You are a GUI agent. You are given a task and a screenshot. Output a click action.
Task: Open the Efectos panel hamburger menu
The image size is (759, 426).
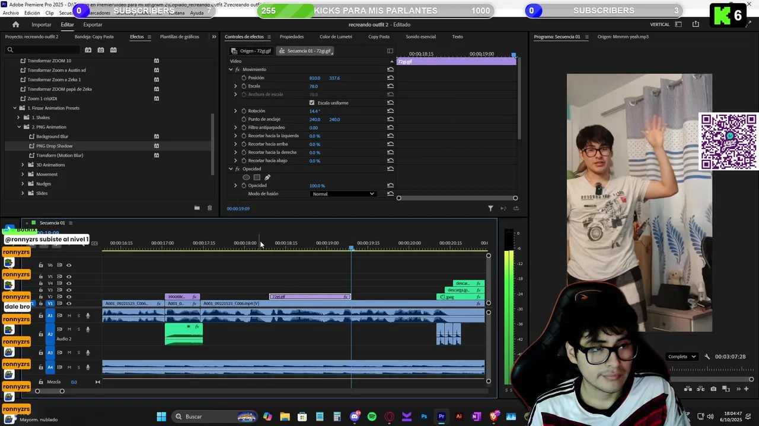point(149,37)
